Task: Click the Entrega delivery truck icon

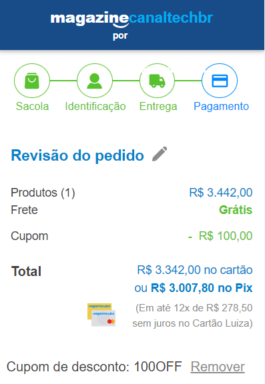Action: (157, 81)
